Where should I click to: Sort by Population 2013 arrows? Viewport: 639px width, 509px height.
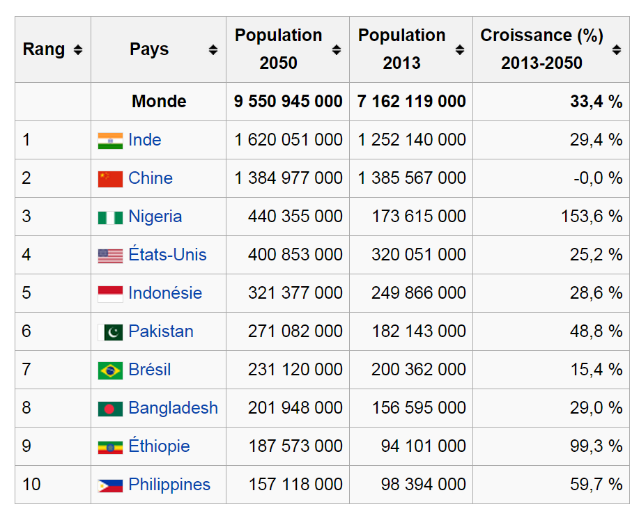coord(460,50)
